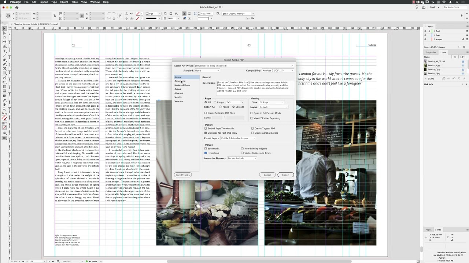Click the Cancel button in export dialog

click(267, 175)
